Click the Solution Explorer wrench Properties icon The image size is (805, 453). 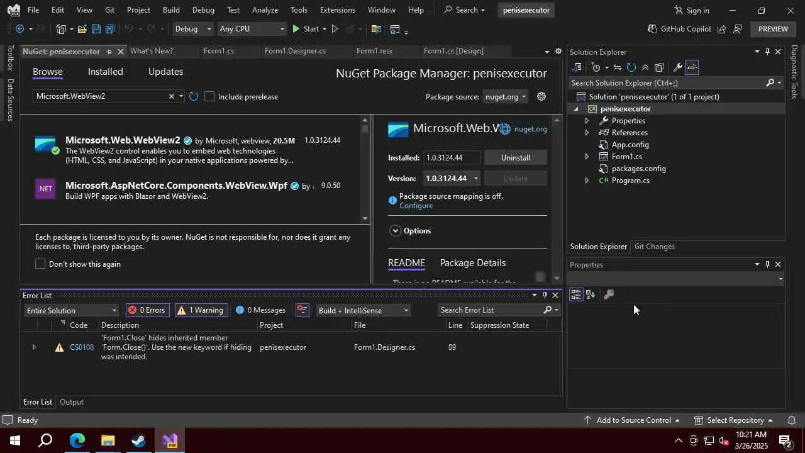[x=677, y=67]
